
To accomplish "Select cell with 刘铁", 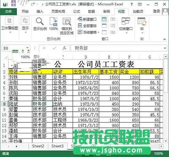I will [x=20, y=77].
